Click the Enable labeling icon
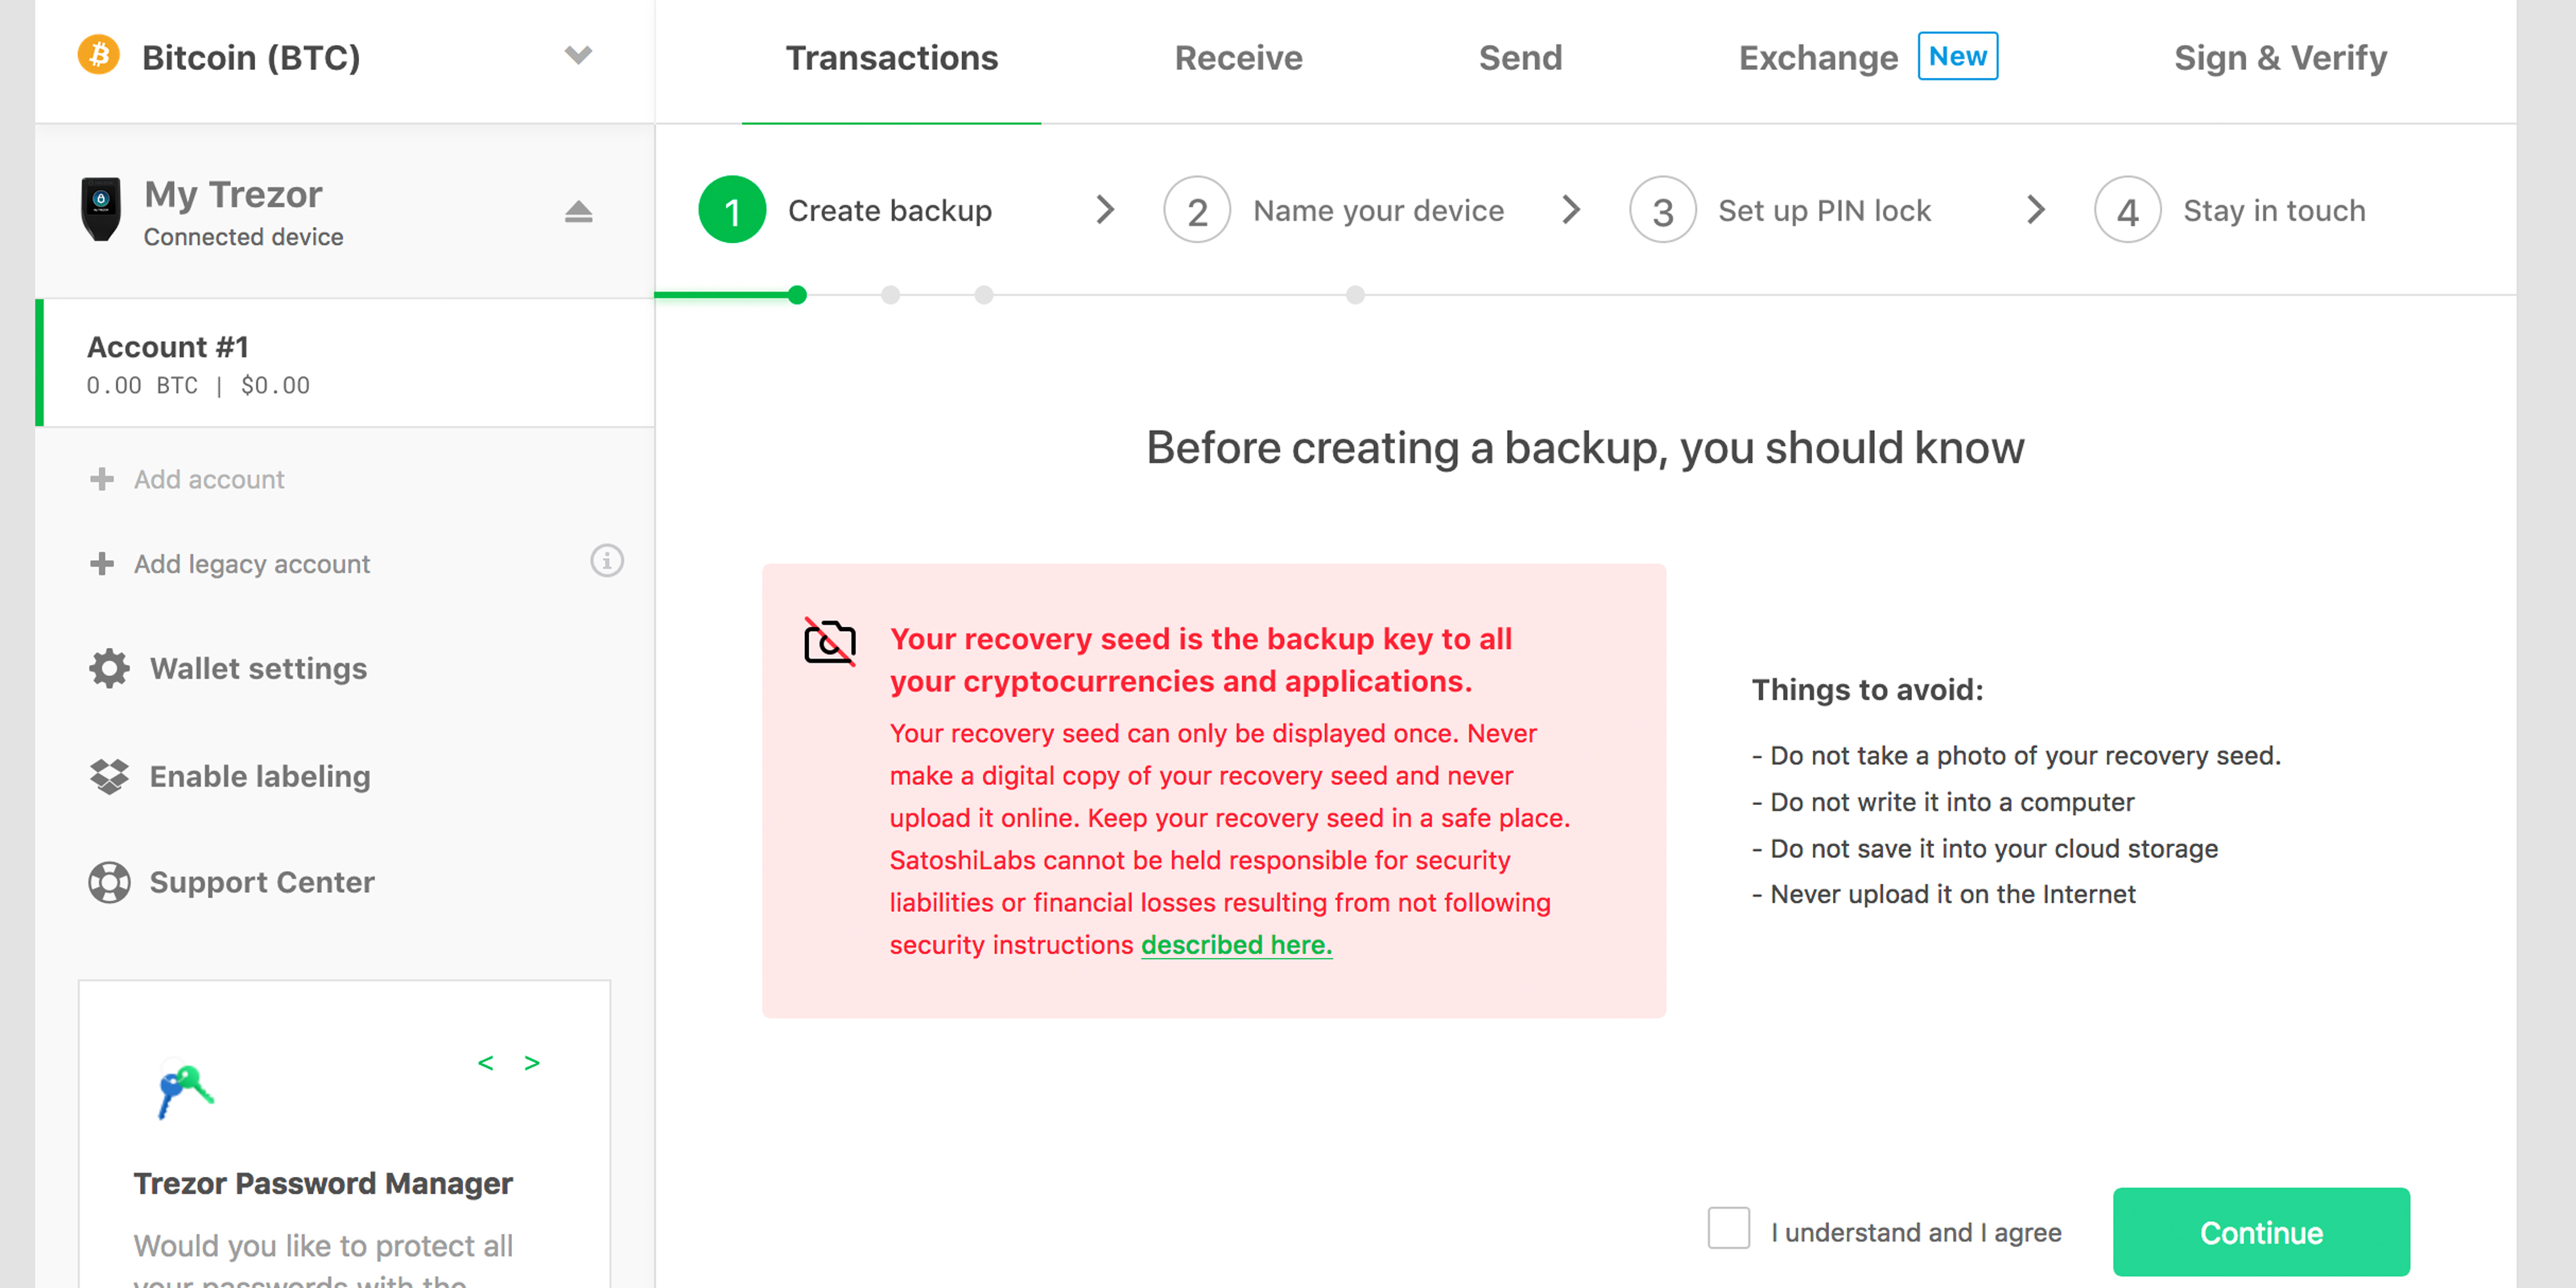The image size is (2576, 1288). (108, 775)
